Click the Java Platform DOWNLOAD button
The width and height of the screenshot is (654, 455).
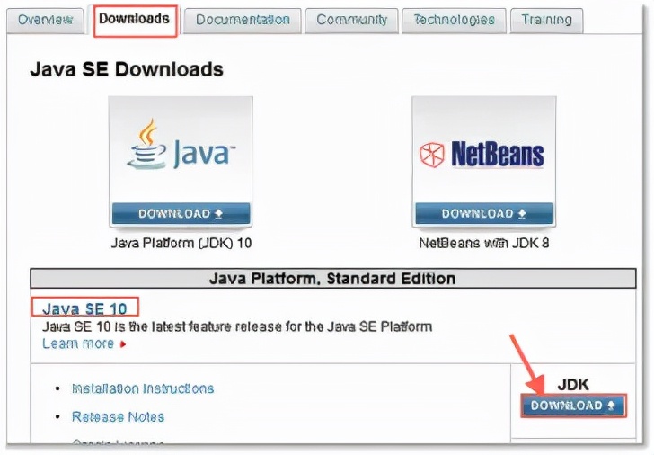pyautogui.click(x=181, y=214)
